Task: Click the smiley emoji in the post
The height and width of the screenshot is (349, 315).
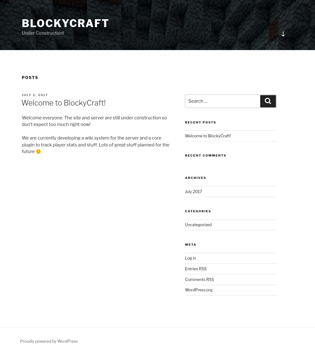Action: (x=38, y=152)
